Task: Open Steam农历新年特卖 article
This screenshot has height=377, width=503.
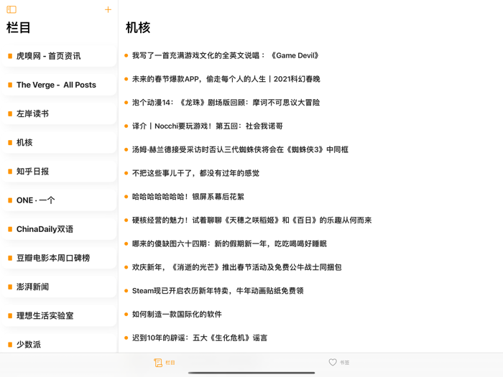Action: (x=214, y=291)
